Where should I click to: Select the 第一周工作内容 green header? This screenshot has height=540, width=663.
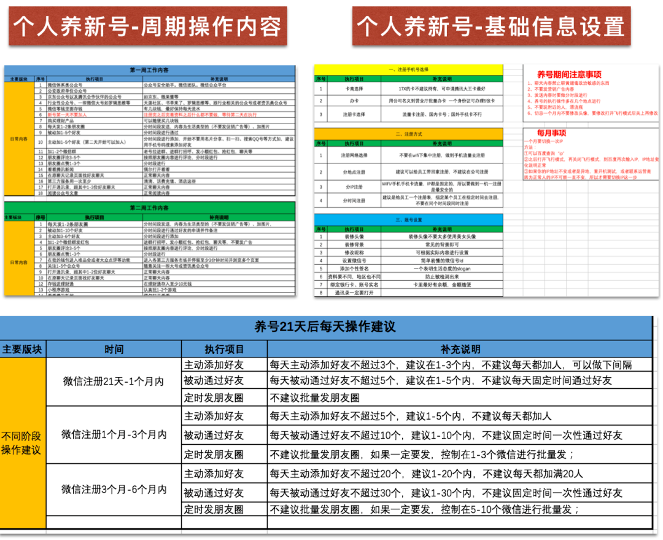(149, 71)
